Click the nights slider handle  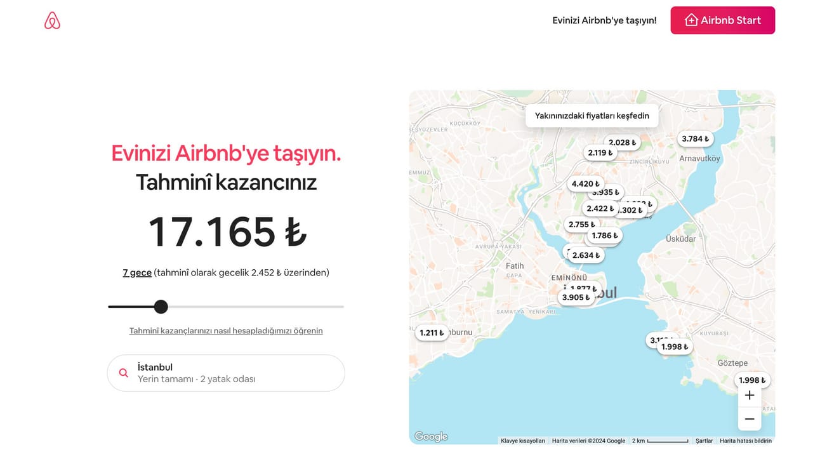click(x=161, y=307)
